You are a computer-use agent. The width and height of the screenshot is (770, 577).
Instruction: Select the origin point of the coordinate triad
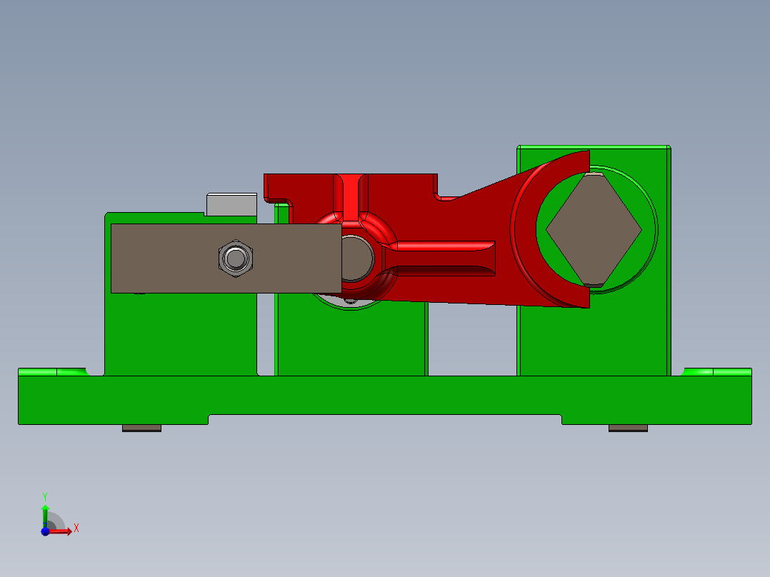pos(46,531)
